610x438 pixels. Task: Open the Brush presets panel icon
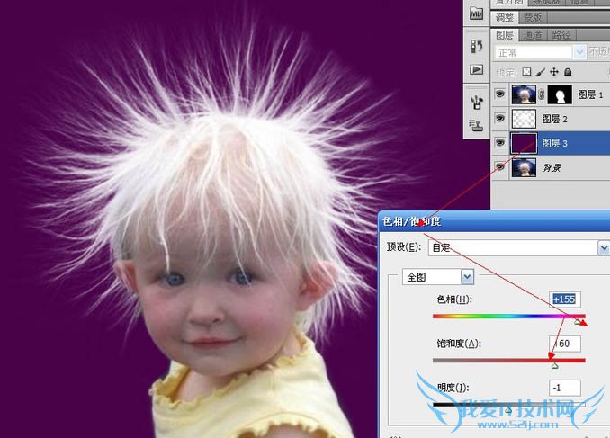[x=477, y=102]
